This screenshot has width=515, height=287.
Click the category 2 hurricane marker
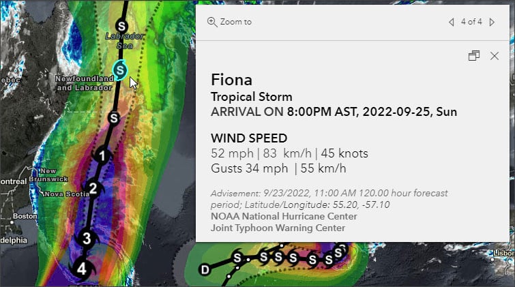click(x=93, y=187)
